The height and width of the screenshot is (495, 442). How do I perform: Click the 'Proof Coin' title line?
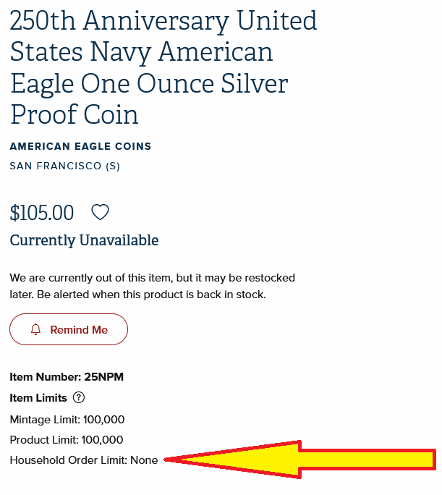74,114
